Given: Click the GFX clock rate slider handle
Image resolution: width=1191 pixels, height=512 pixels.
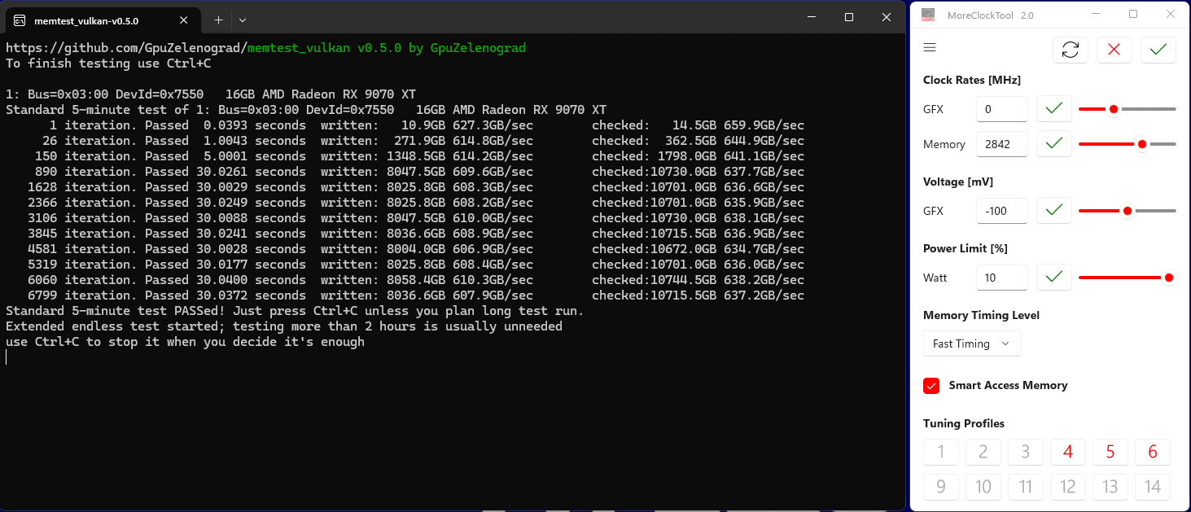Looking at the screenshot, I should coord(1114,109).
